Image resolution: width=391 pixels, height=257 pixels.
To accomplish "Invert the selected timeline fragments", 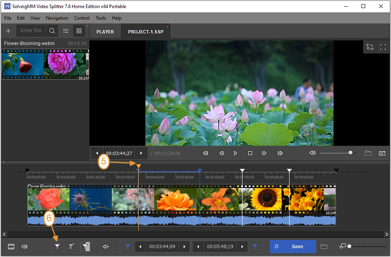I will click(x=85, y=247).
